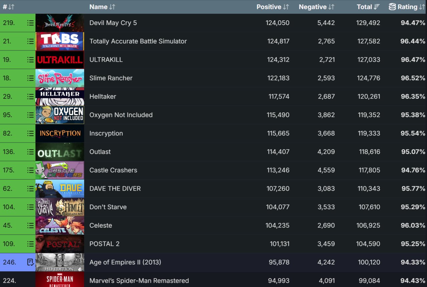Sort the table by the Name header label

pos(98,7)
